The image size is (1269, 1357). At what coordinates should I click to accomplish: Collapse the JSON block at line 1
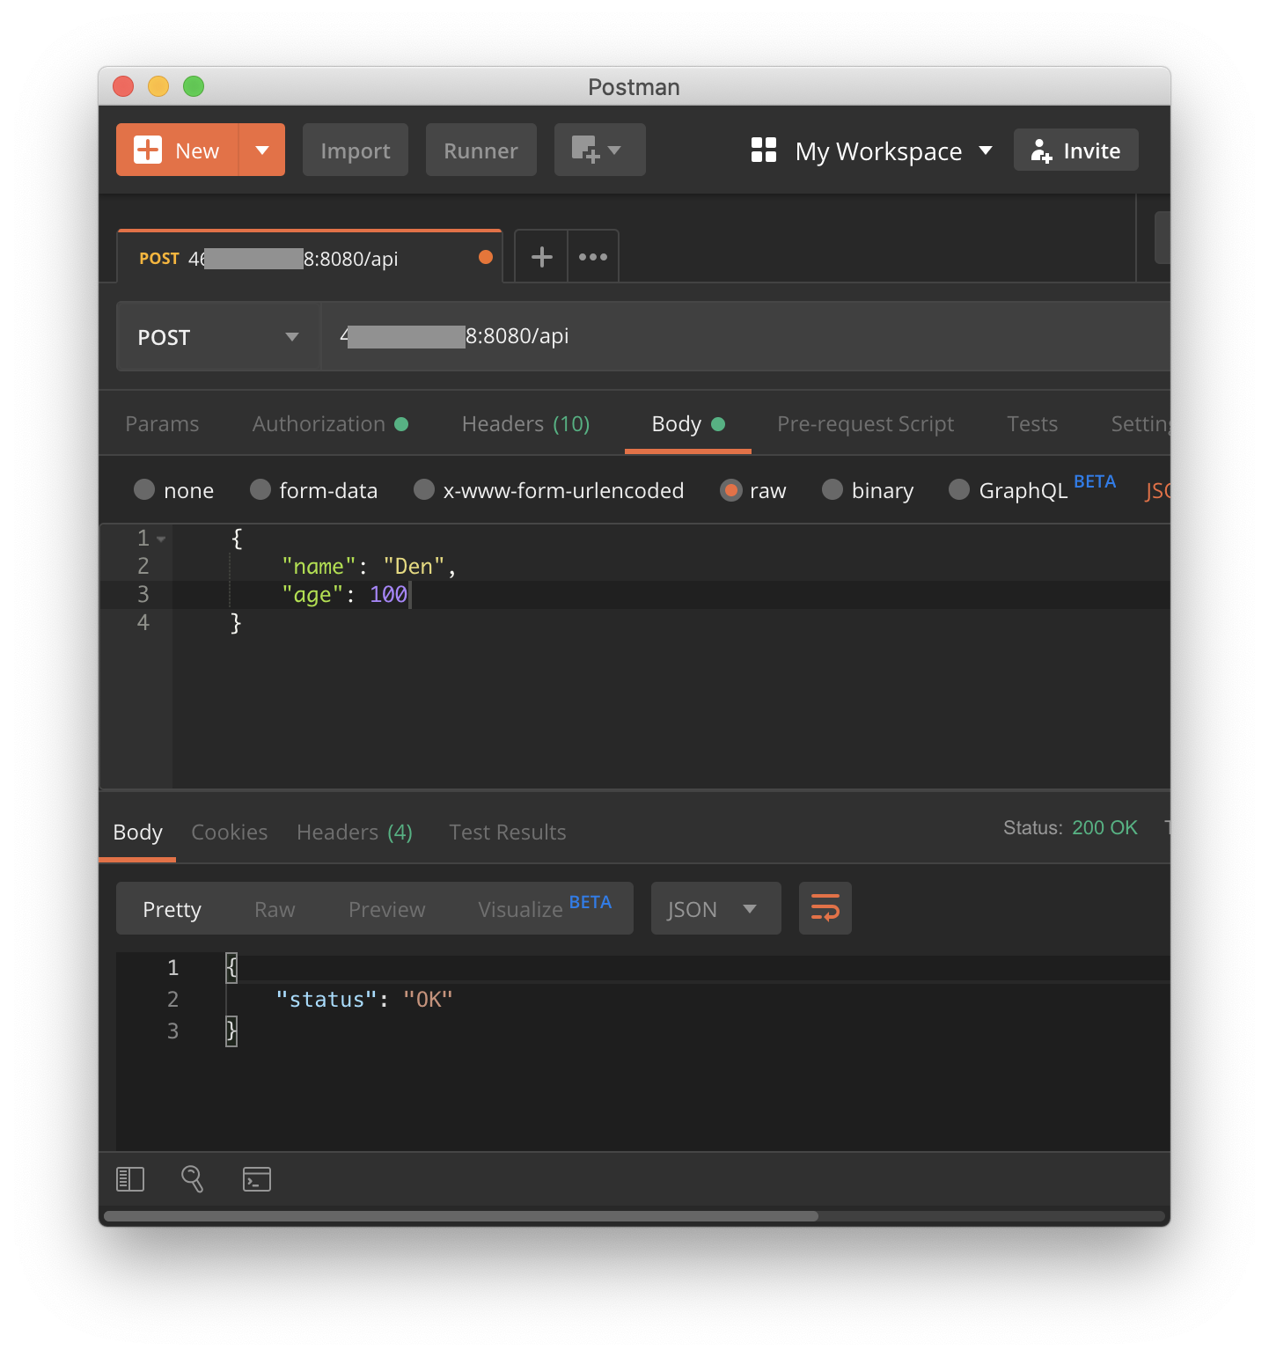coord(161,539)
